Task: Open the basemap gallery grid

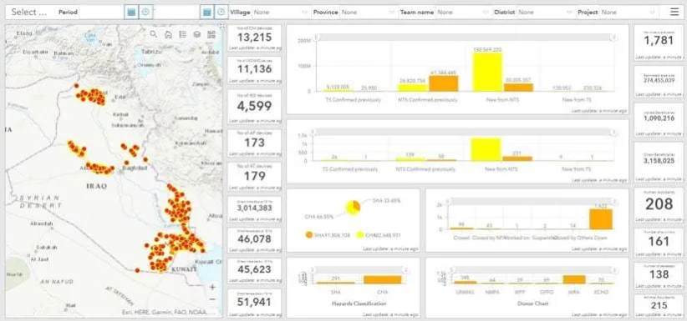Action: click(211, 34)
